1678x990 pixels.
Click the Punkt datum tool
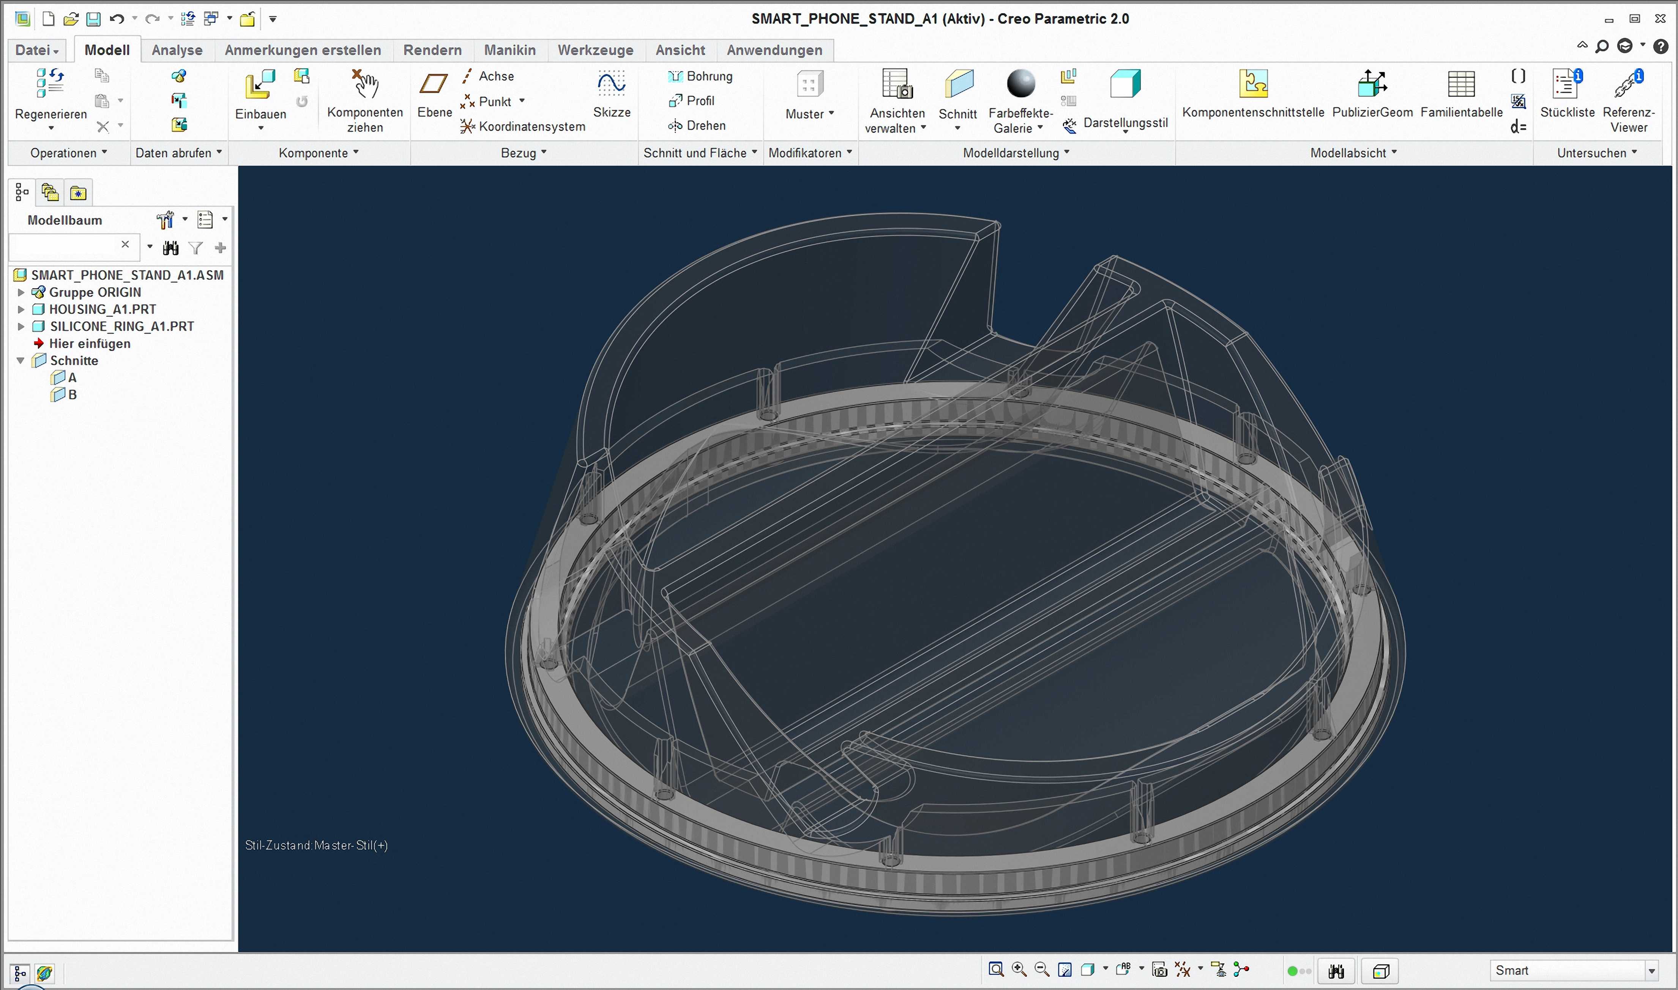pos(487,101)
